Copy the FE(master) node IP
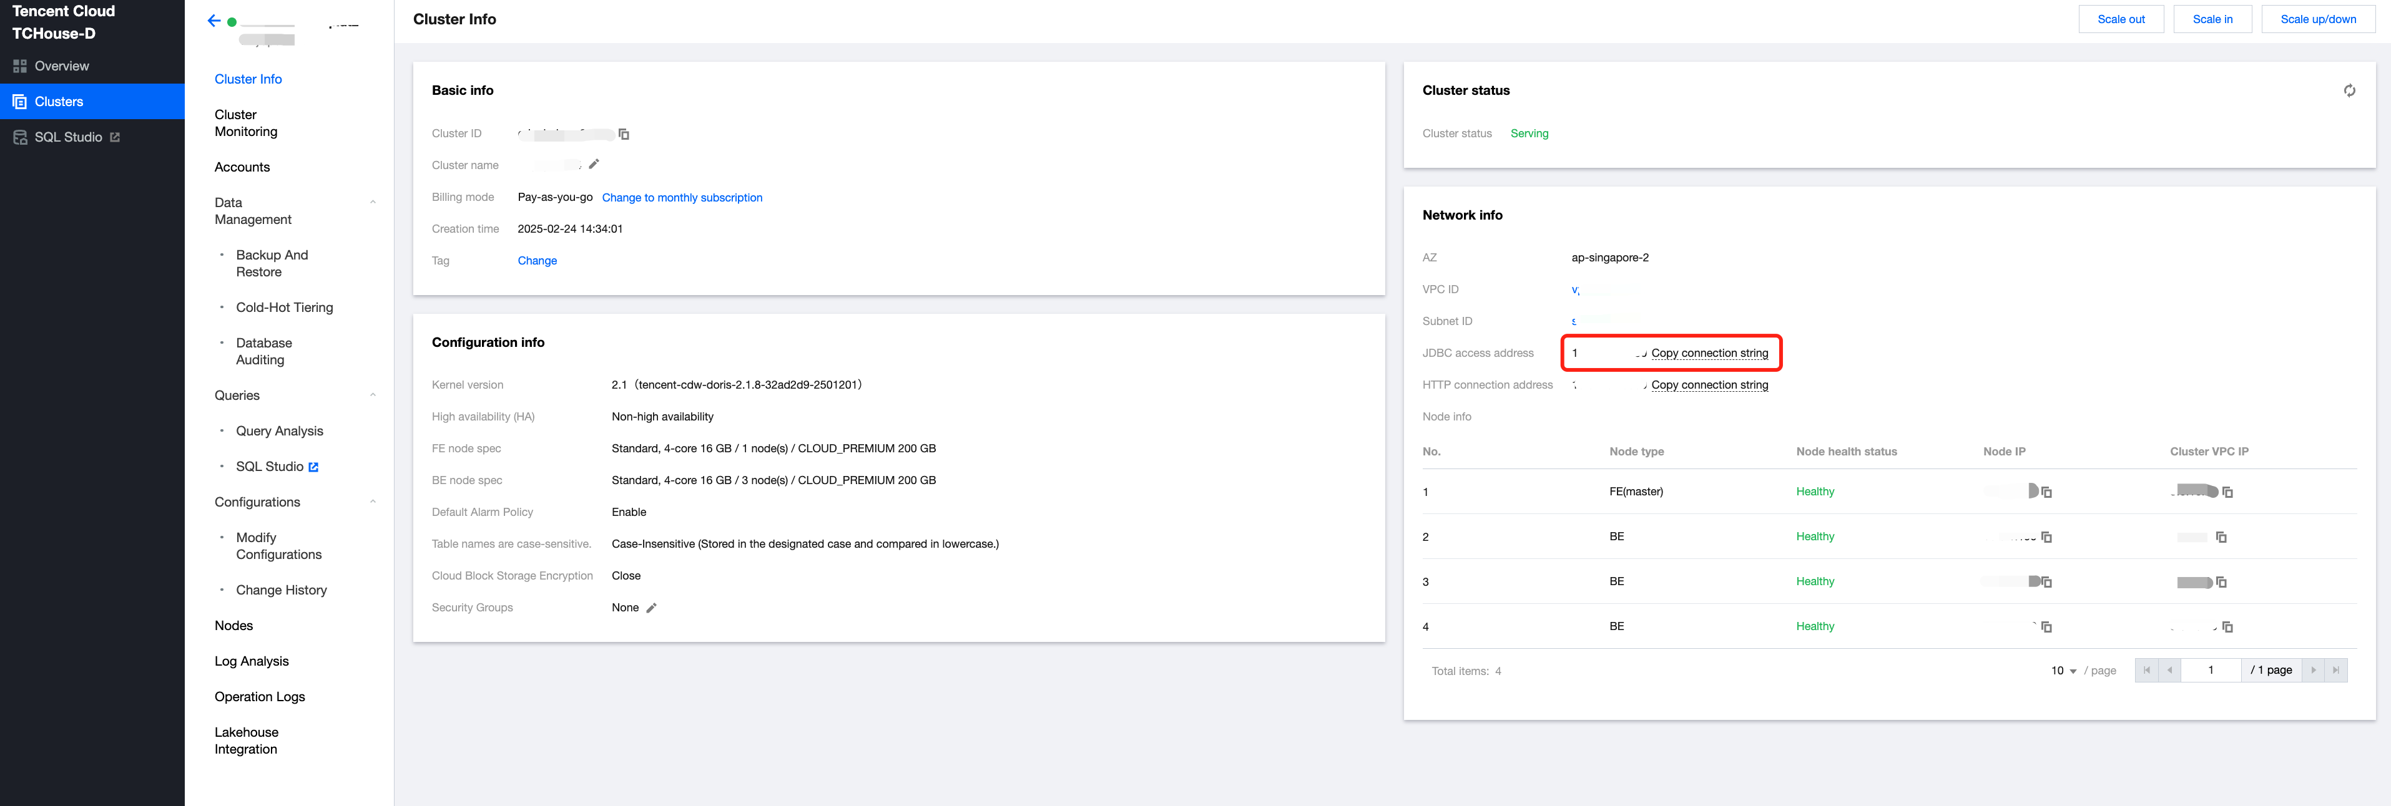Image resolution: width=2391 pixels, height=806 pixels. [x=2046, y=492]
